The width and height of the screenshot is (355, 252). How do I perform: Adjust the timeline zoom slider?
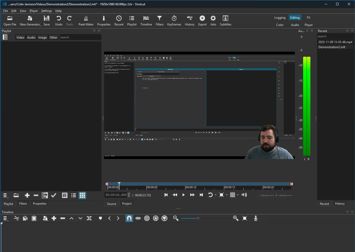click(x=198, y=218)
